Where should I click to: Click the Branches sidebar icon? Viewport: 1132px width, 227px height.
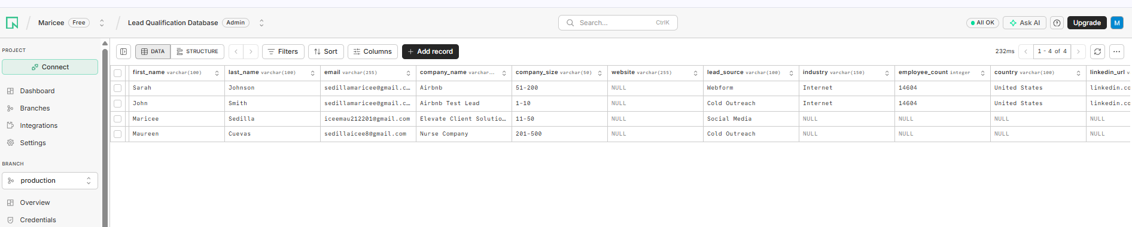tap(10, 108)
